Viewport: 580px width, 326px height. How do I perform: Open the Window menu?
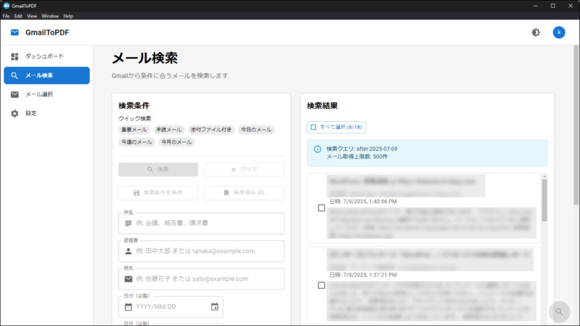point(50,16)
